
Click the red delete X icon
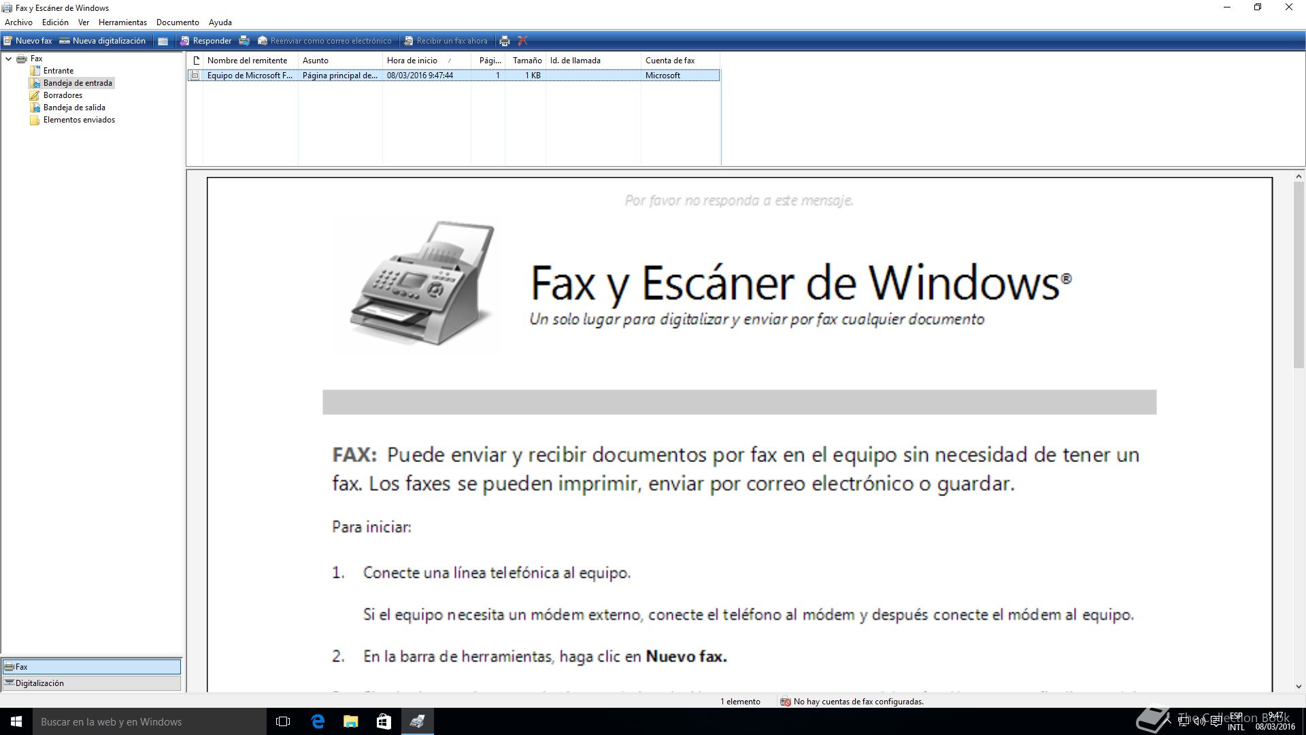(x=522, y=41)
